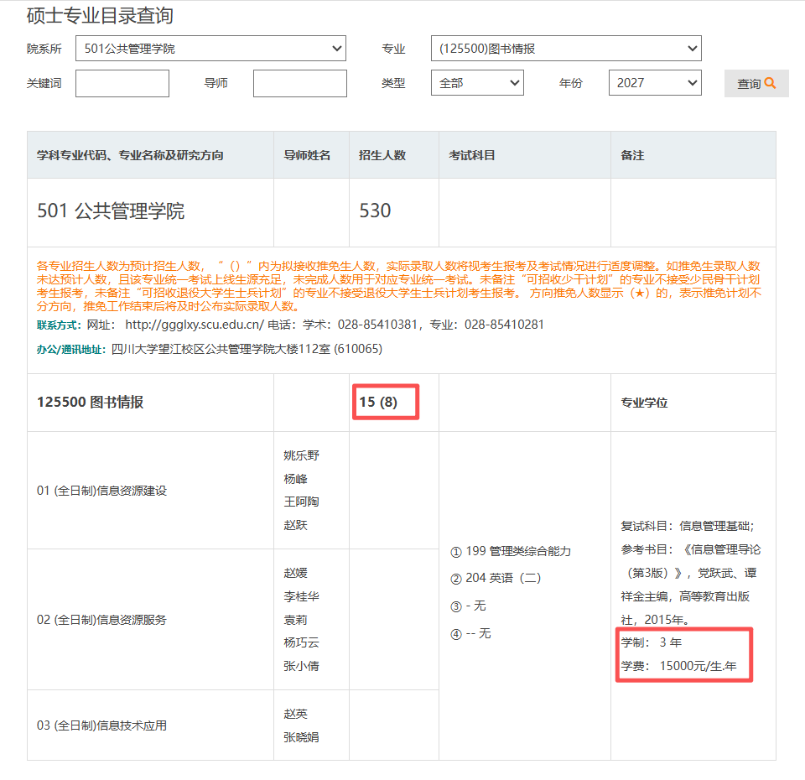The image size is (805, 780).
Task: Focus the 关键词 keyword input box
Action: 122,83
